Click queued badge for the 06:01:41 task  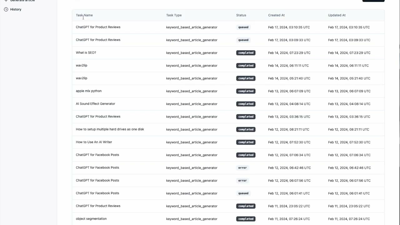pyautogui.click(x=243, y=193)
